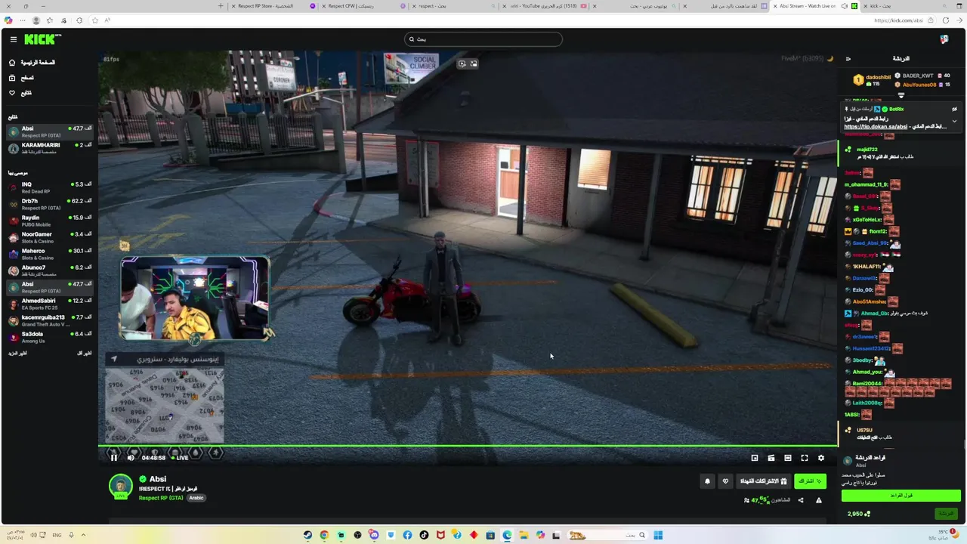Open Respect RP (GTA) category link
Image resolution: width=967 pixels, height=544 pixels.
(x=161, y=498)
